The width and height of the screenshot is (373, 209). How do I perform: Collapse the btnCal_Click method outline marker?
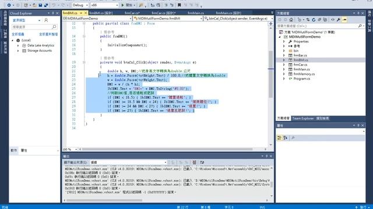coord(84,62)
